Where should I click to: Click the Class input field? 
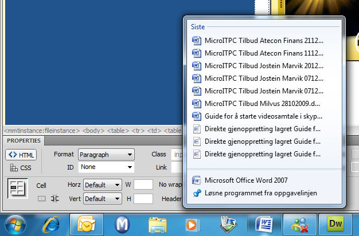pos(177,155)
